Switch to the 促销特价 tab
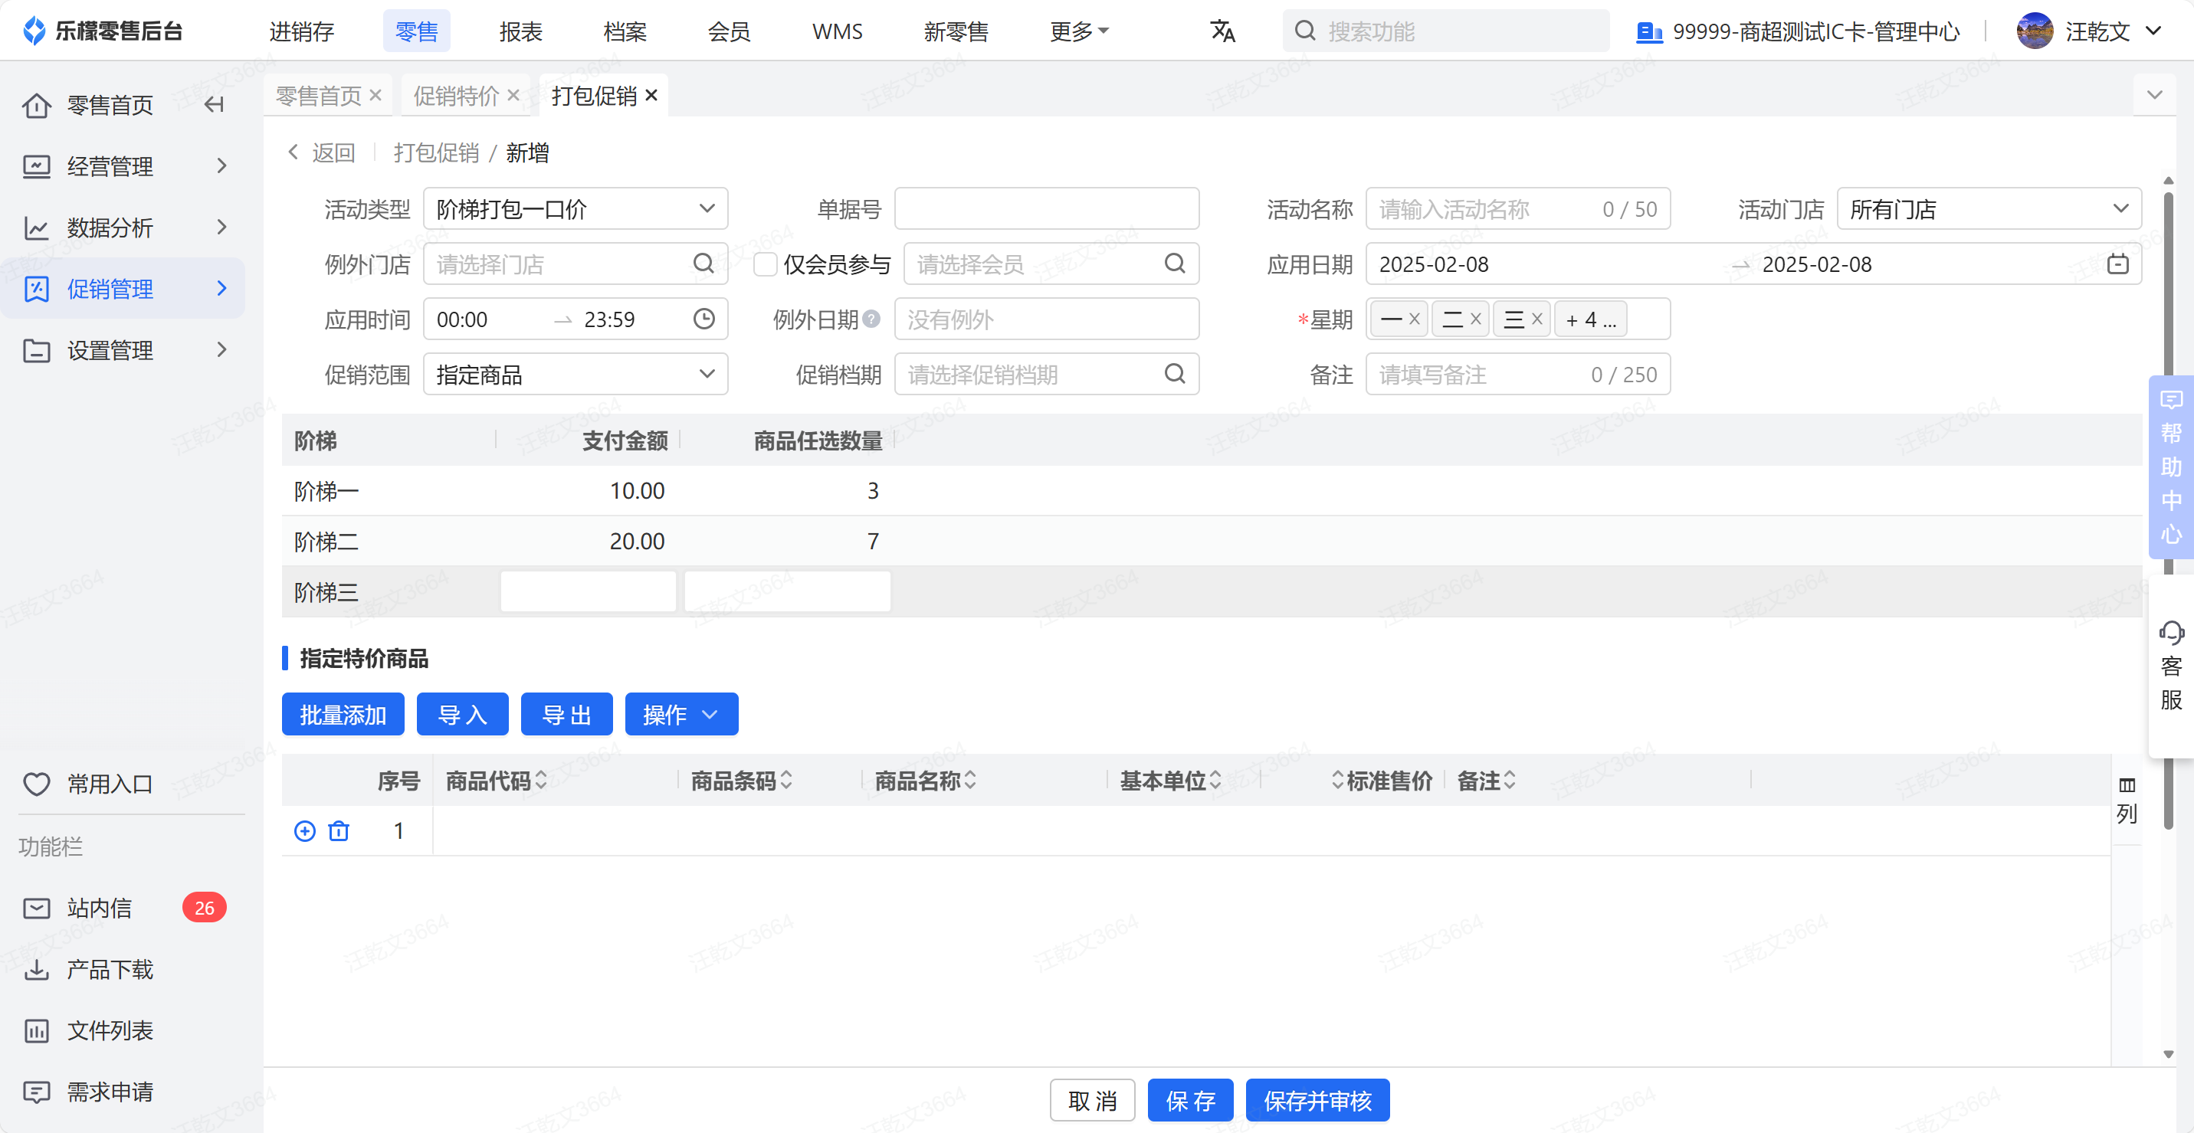Screen dimensions: 2194x1133 point(456,95)
